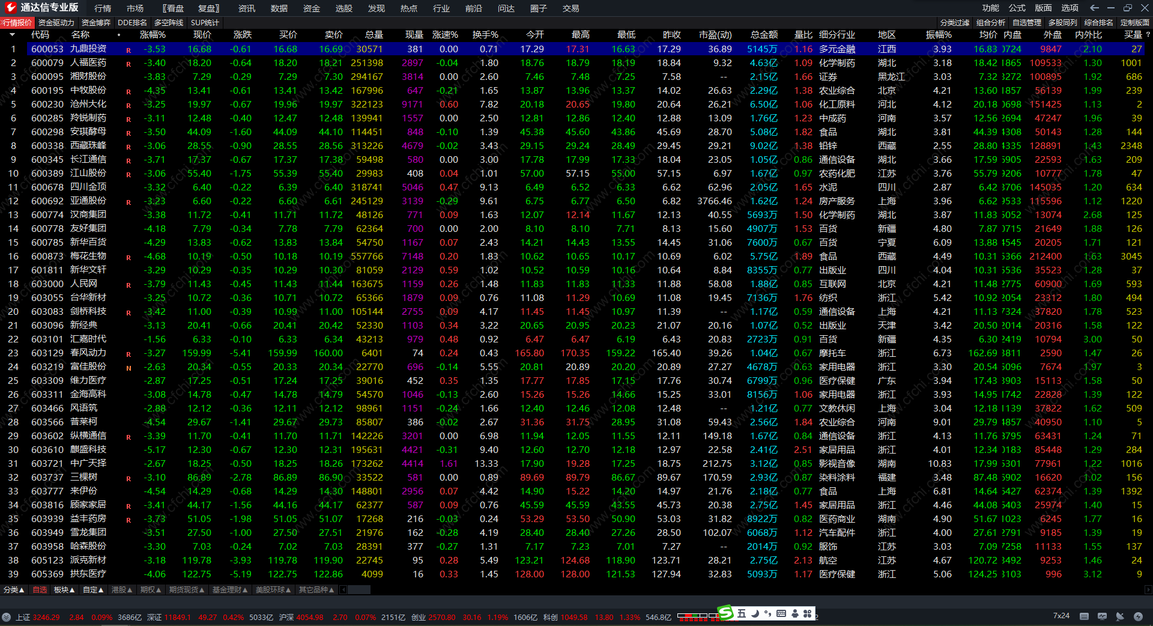This screenshot has height=626, width=1153.
Task: Open the column settings arrow left of 代码
Action: tap(12, 35)
